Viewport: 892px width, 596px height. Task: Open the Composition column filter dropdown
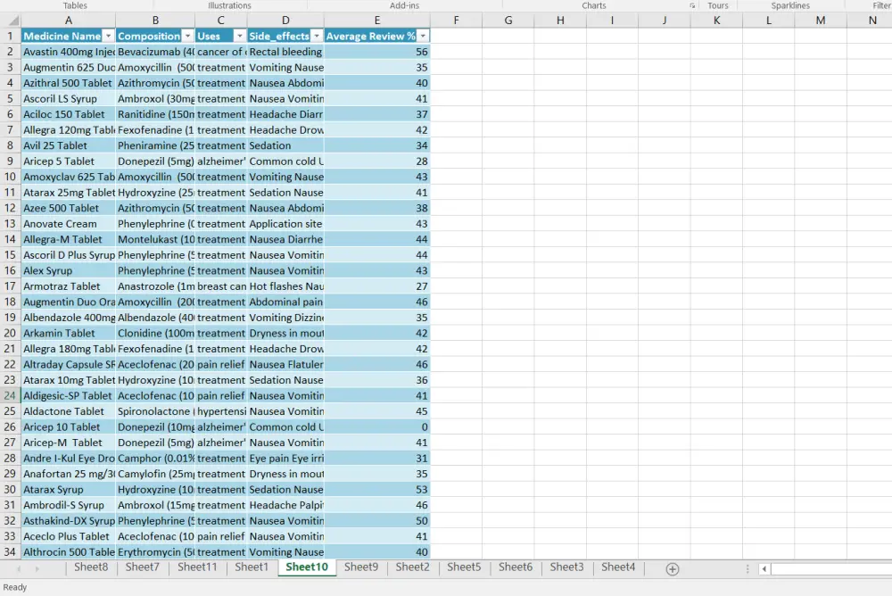tap(187, 36)
